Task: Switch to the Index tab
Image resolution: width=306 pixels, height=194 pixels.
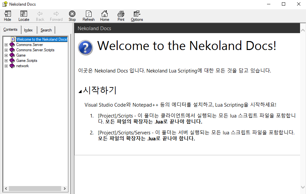Action: 28,30
